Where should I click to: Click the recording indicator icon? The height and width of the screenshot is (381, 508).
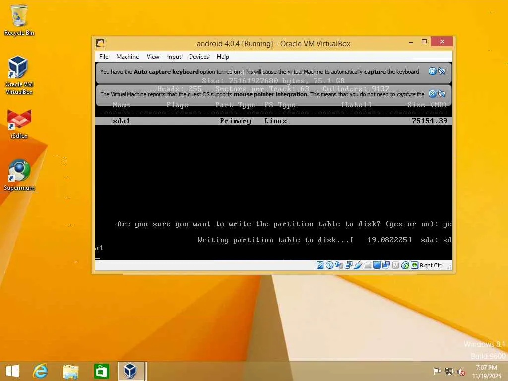(x=386, y=265)
